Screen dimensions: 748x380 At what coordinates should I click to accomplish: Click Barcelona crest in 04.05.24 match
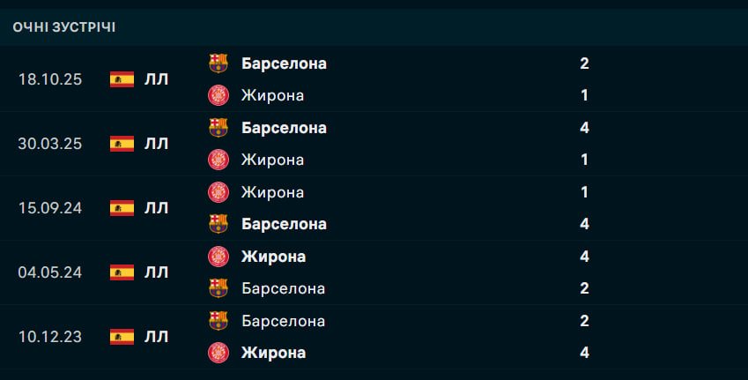click(x=218, y=288)
